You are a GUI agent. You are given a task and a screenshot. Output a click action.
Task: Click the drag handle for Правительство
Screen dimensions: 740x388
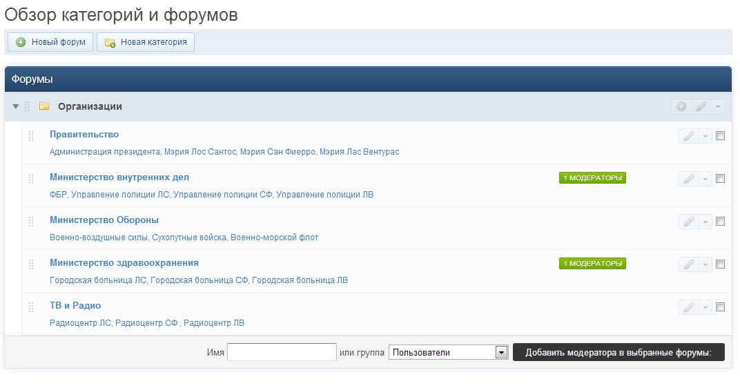coord(31,136)
